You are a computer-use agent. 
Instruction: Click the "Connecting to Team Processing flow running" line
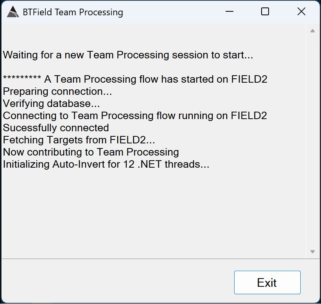(135, 116)
